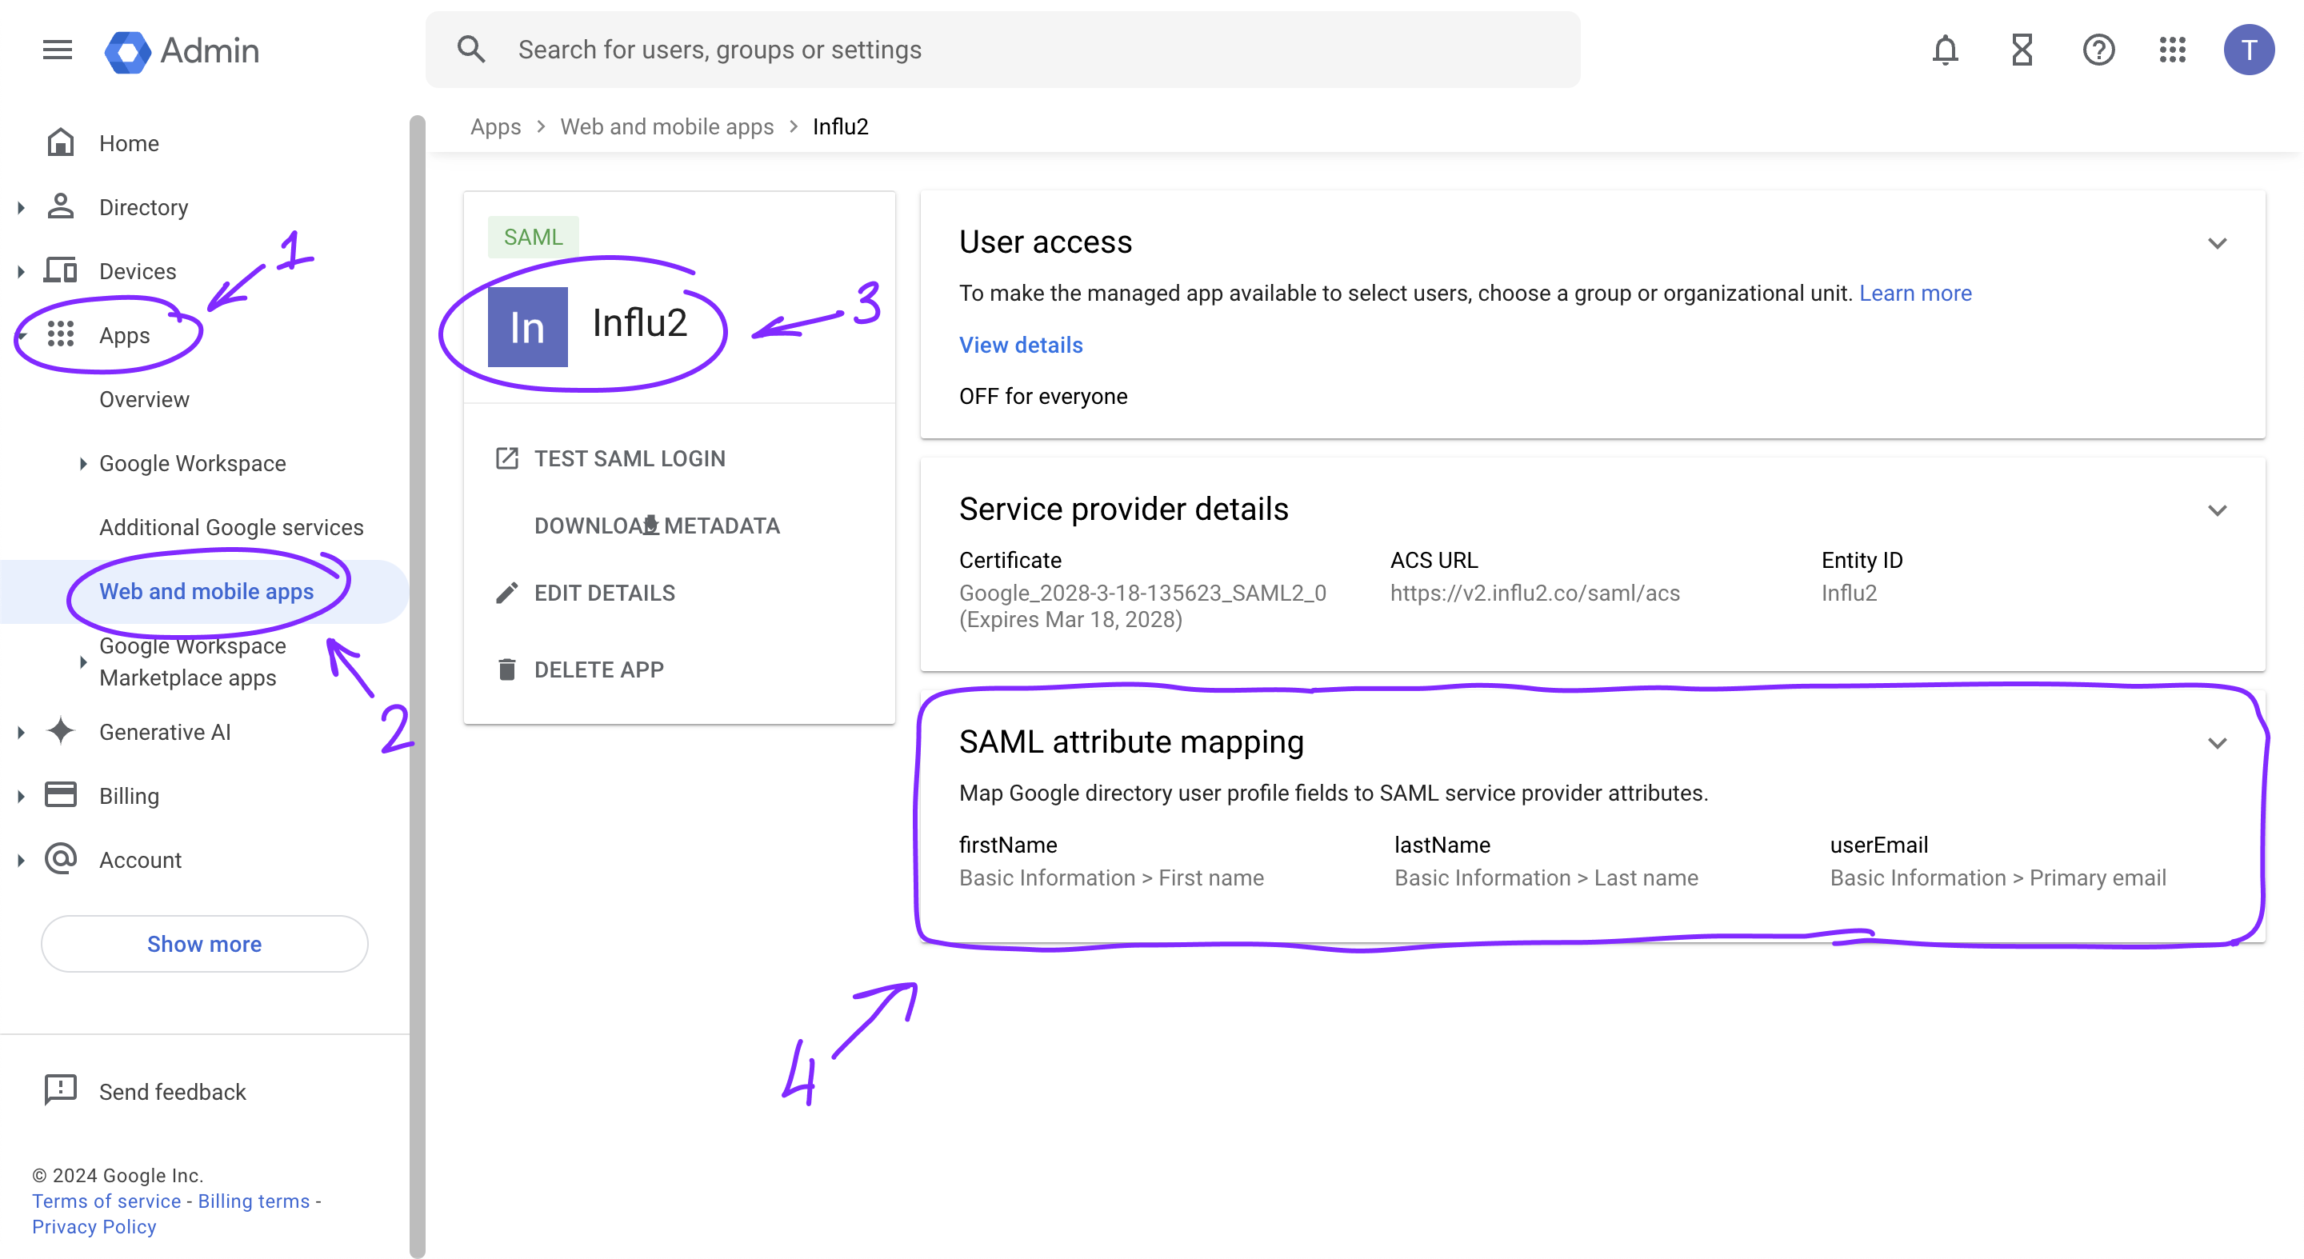
Task: Open the account avatar T
Action: coord(2249,50)
